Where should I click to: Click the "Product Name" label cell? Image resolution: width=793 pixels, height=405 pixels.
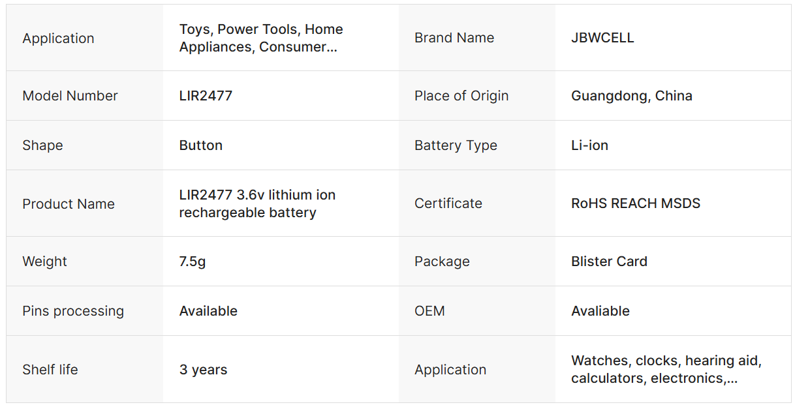coord(69,203)
